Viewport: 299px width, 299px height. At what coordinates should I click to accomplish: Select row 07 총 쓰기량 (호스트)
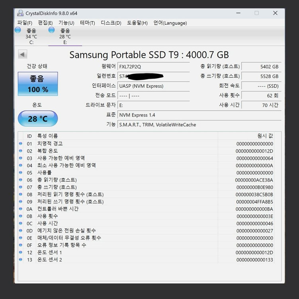(x=147, y=187)
